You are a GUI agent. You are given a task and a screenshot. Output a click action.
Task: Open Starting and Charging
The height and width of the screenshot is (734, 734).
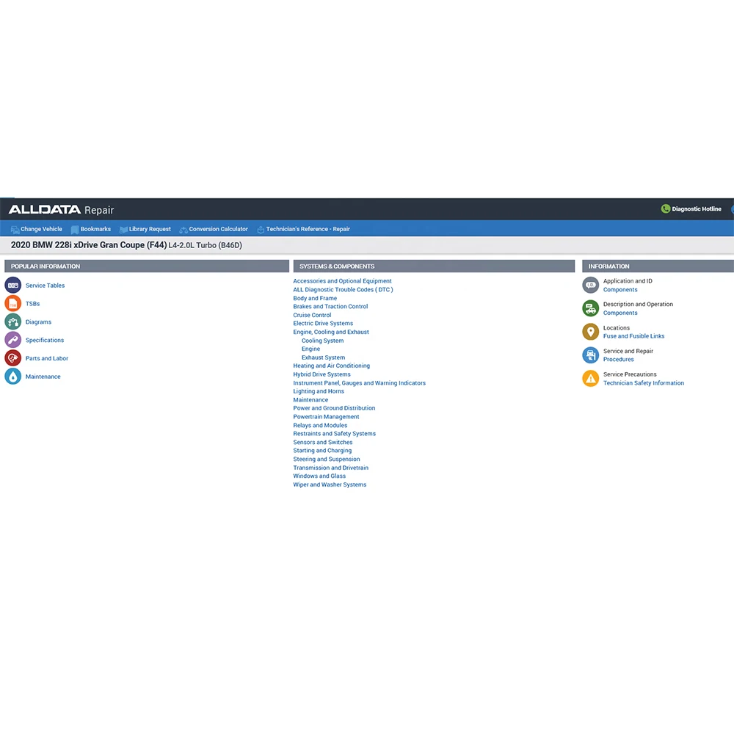tap(322, 451)
